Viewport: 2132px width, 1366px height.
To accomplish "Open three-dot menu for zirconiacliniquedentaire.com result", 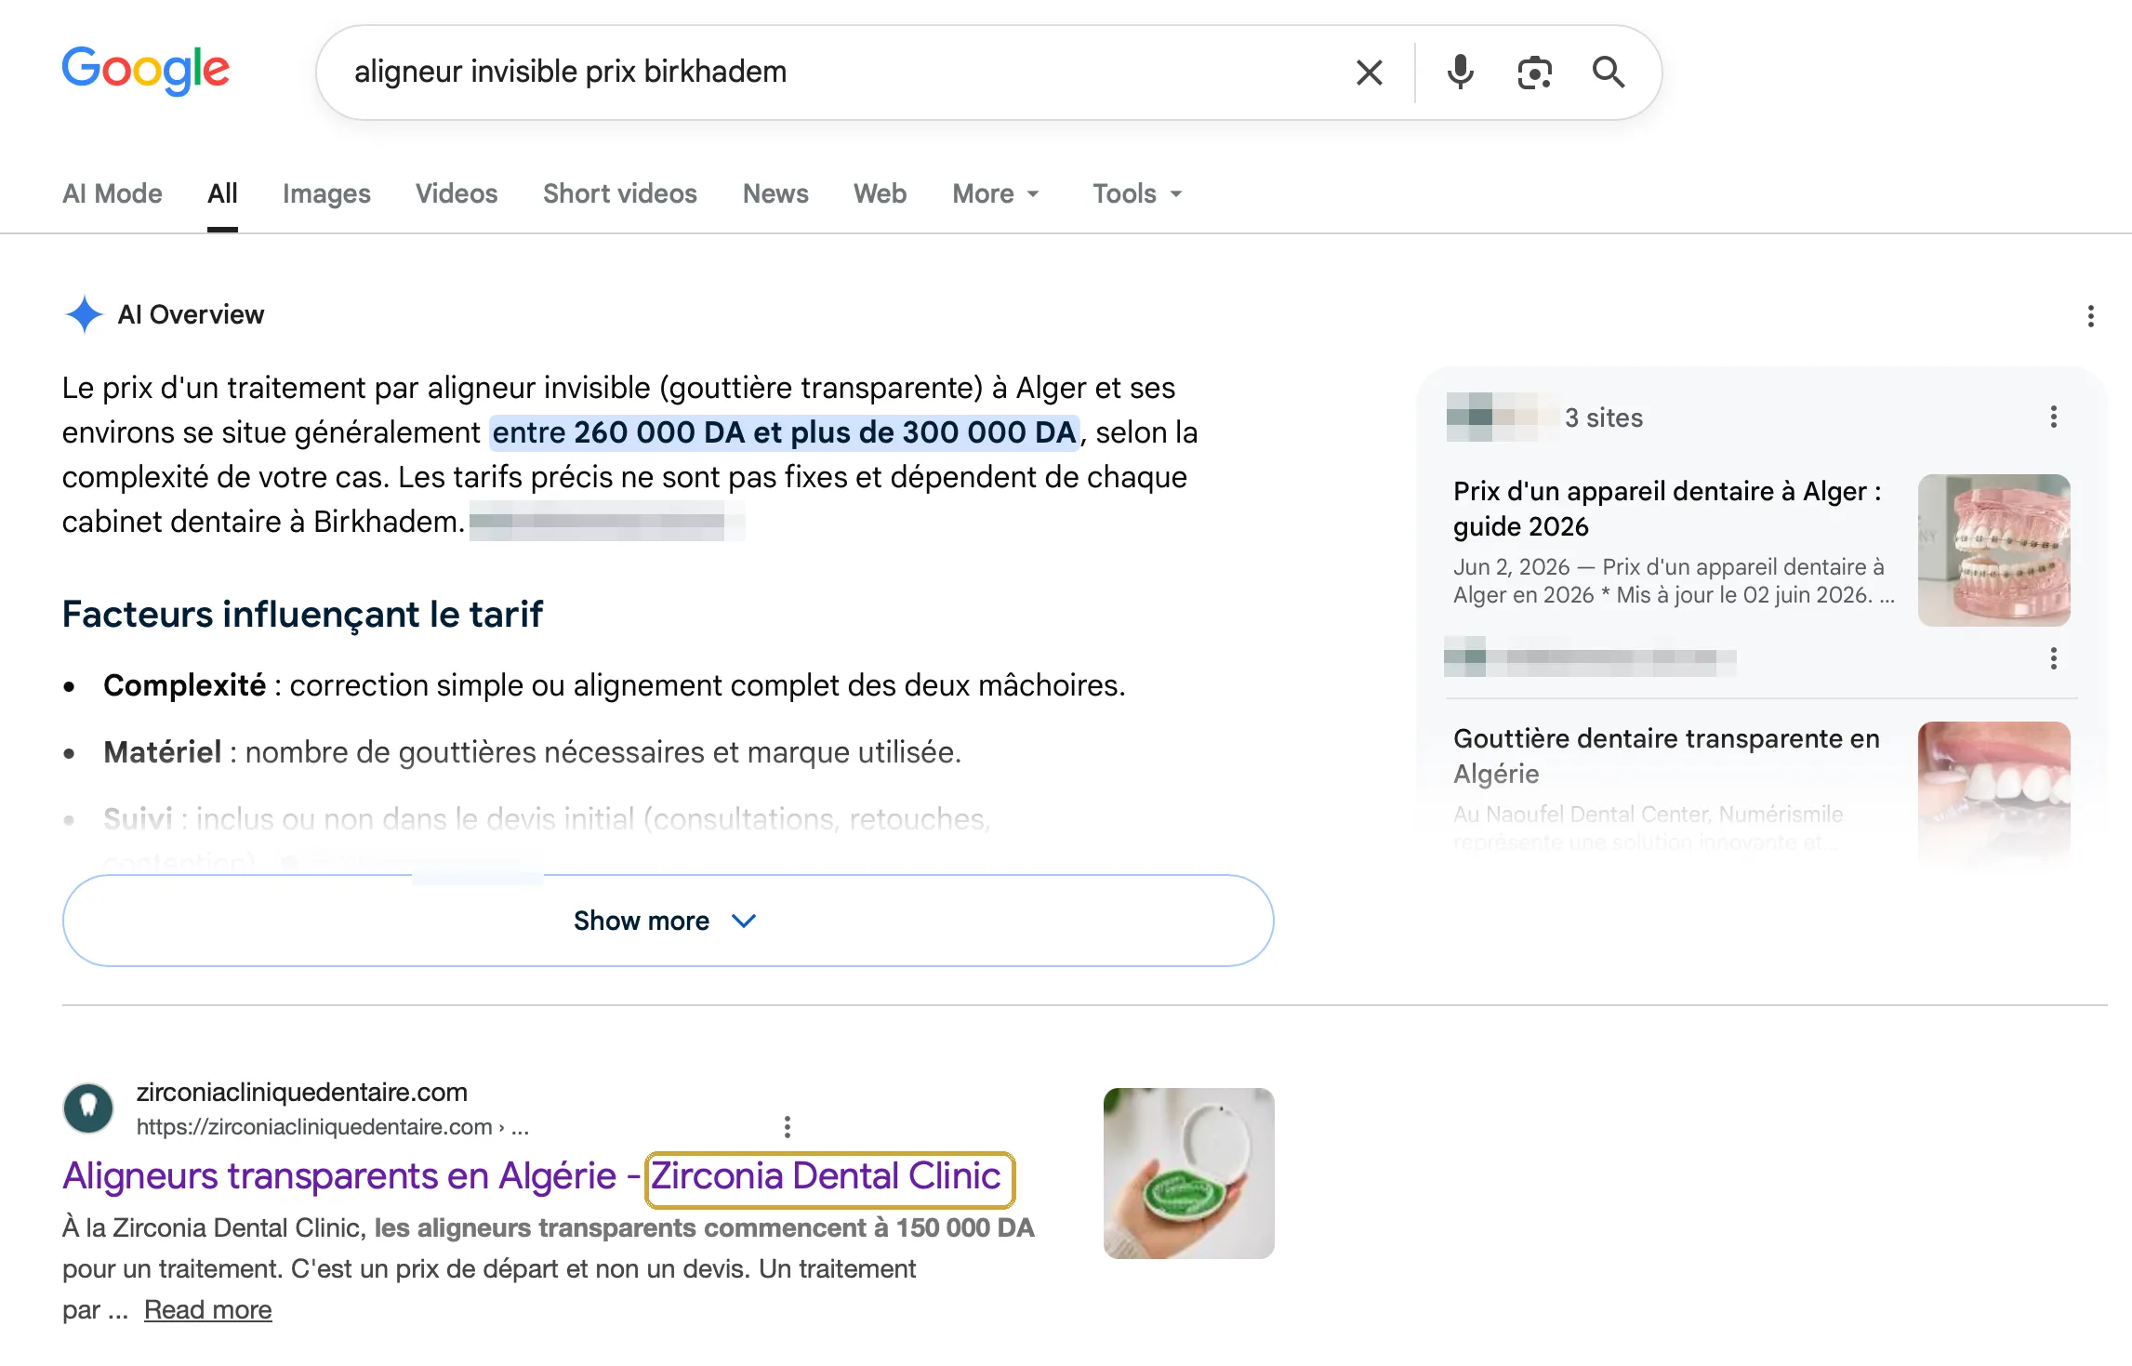I will click(787, 1127).
